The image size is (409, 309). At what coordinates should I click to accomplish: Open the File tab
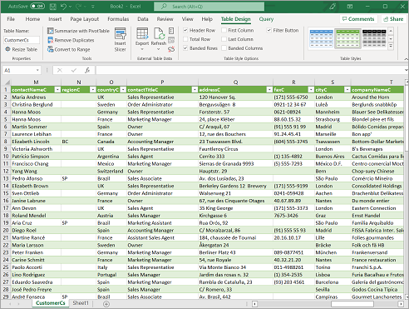11,19
